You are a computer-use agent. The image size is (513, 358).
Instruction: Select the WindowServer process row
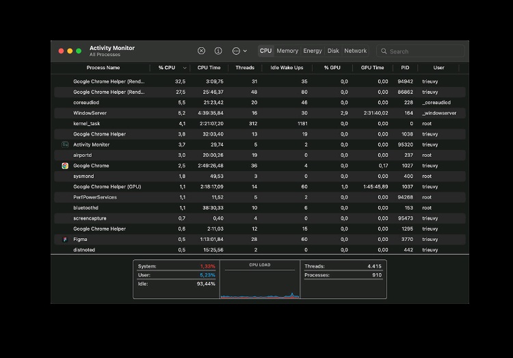260,113
